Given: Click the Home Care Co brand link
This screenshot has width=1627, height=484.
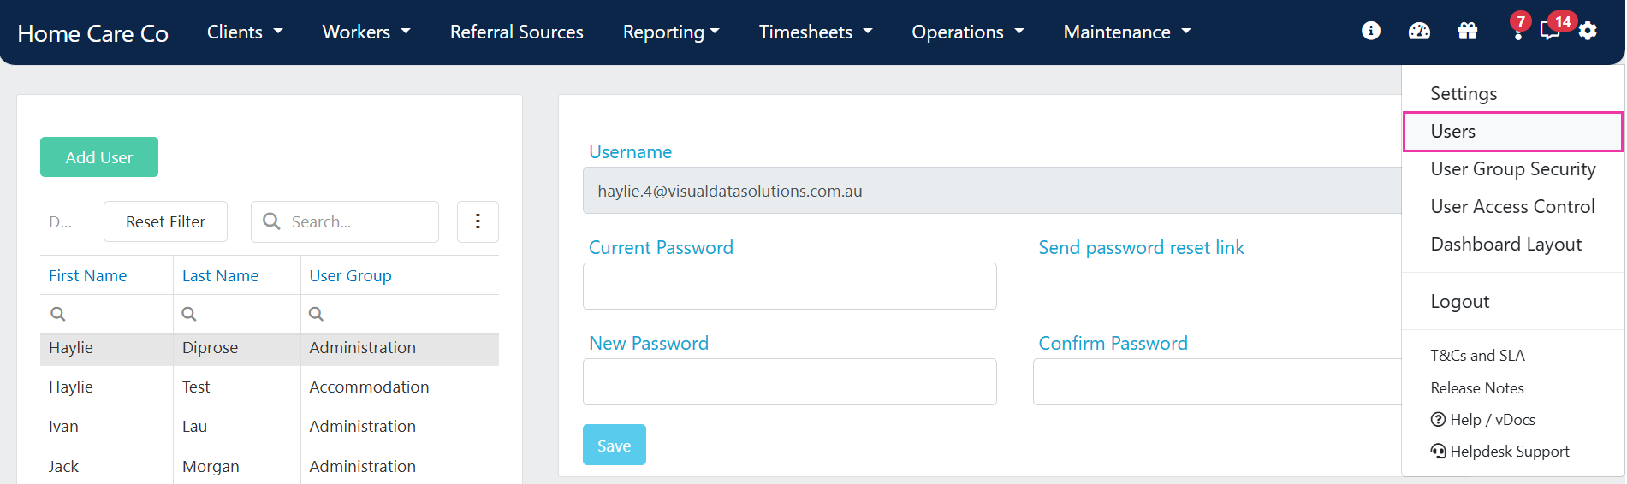Looking at the screenshot, I should pos(92,33).
